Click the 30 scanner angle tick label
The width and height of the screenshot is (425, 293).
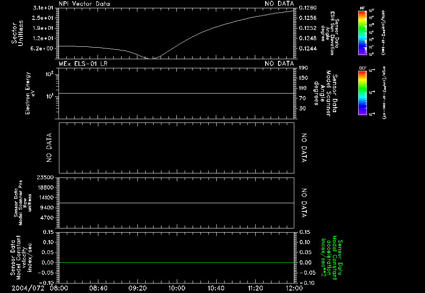(x=302, y=108)
